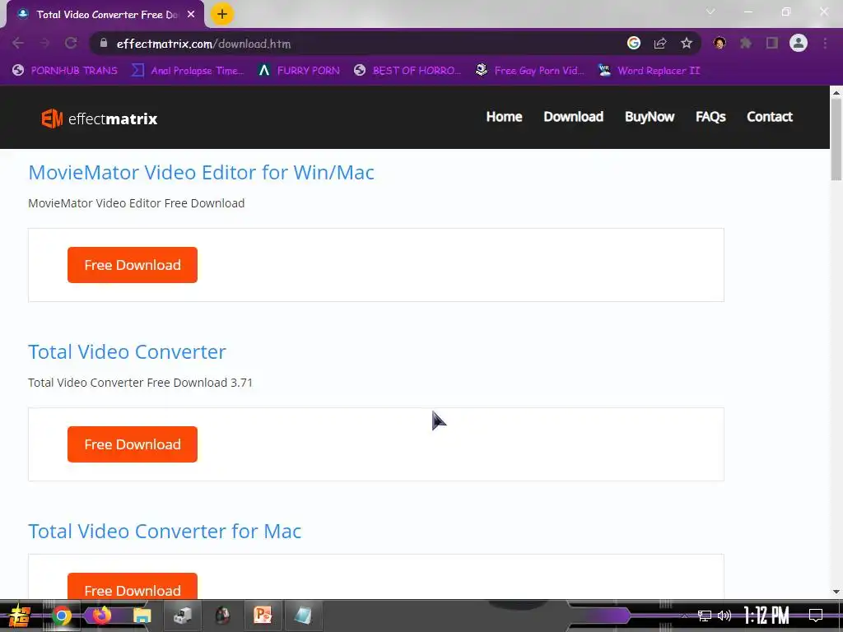843x632 pixels.
Task: Open the Home menu item
Action: 505,117
